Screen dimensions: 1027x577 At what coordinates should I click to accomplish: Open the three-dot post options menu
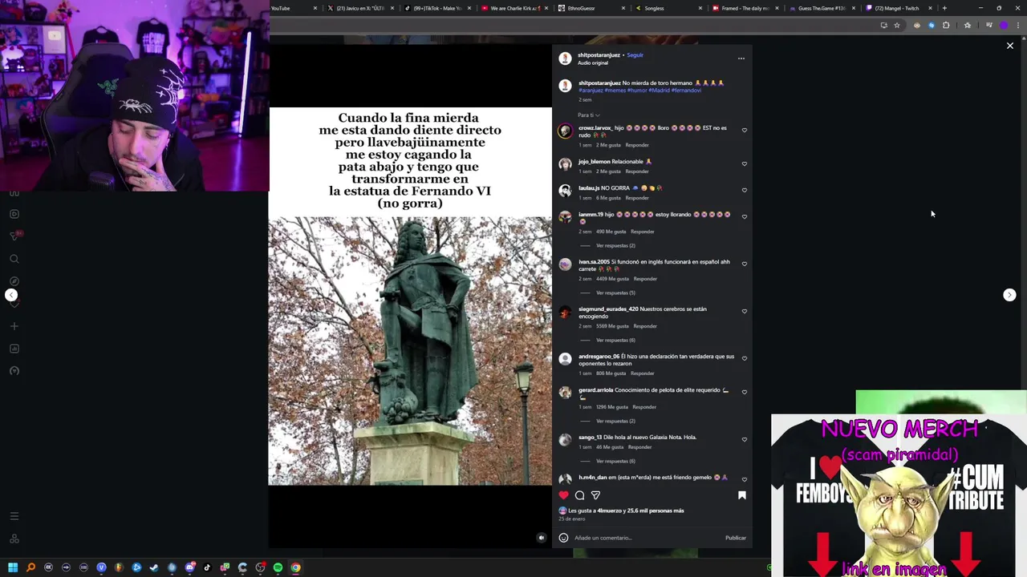741,59
